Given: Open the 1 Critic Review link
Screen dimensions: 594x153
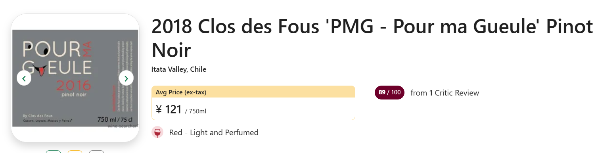Looking at the screenshot, I should click(445, 93).
